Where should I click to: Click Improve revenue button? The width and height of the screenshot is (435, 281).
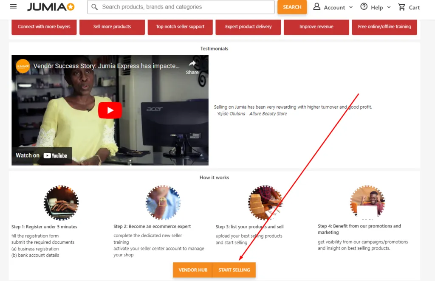[x=316, y=27]
